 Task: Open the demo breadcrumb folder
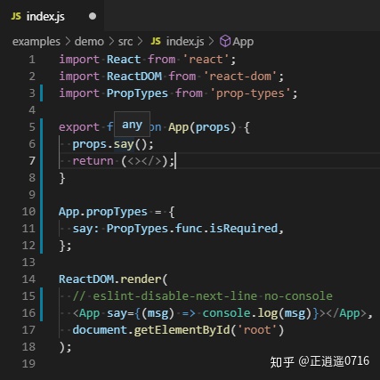coord(89,42)
